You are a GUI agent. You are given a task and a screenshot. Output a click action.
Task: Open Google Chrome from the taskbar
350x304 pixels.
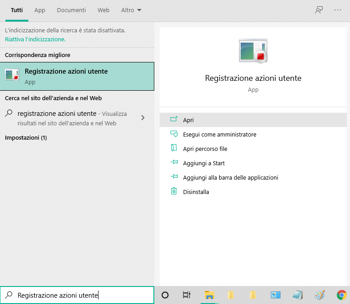(341, 295)
